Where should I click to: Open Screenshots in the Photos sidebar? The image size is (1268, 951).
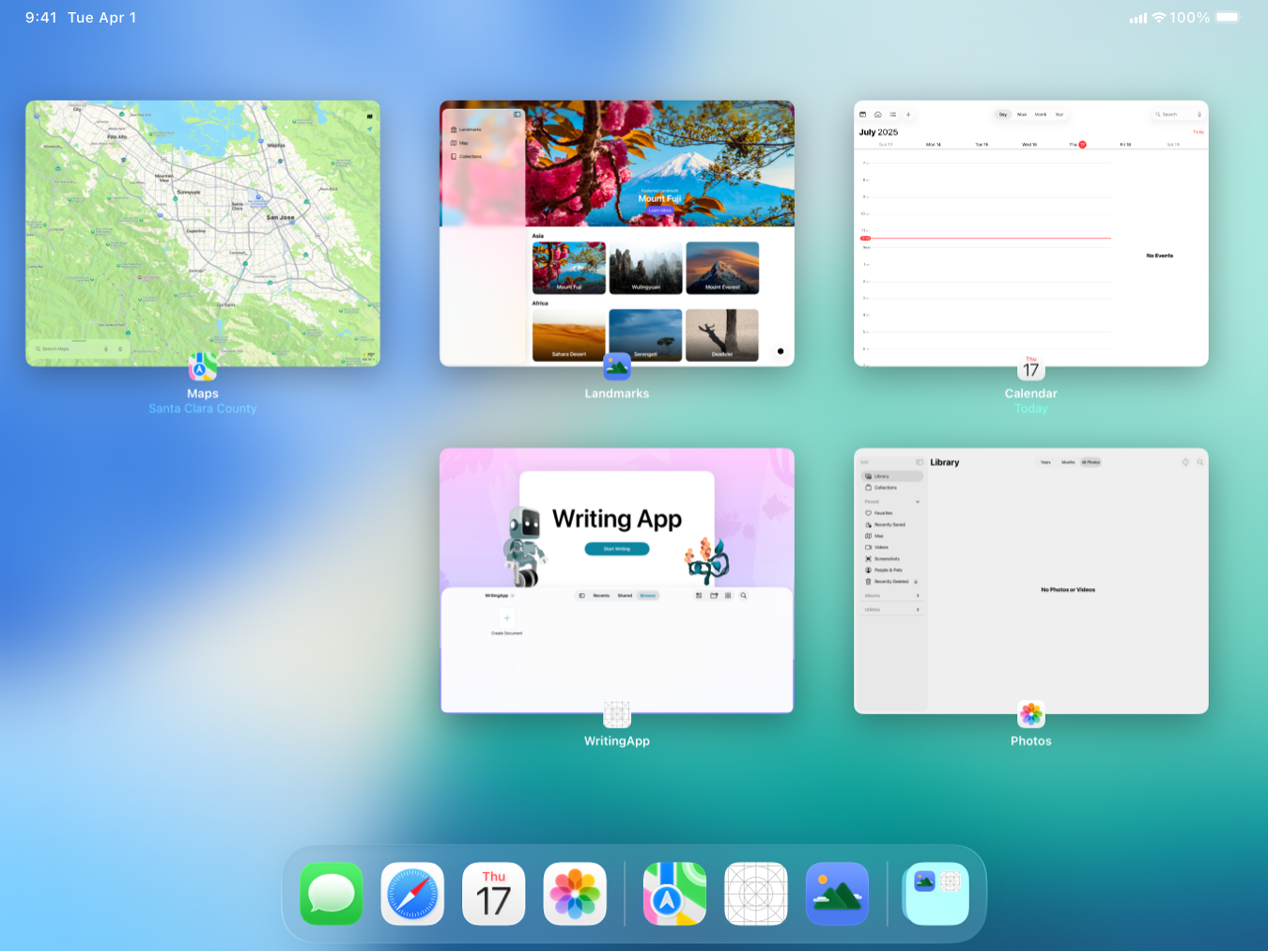886,559
